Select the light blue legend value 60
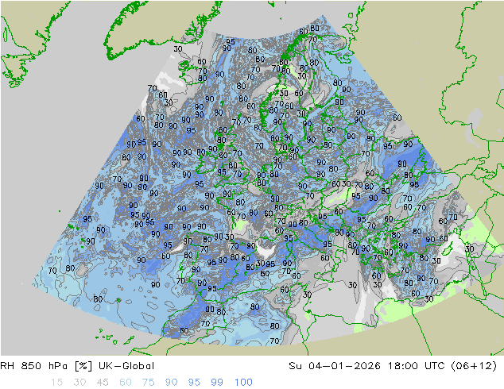Image resolution: width=504 pixels, height=389 pixels. pos(126,382)
